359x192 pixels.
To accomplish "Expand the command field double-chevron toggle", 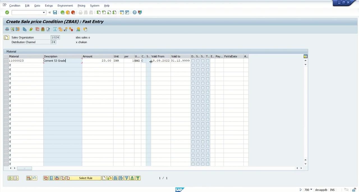I will pyautogui.click(x=50, y=12).
